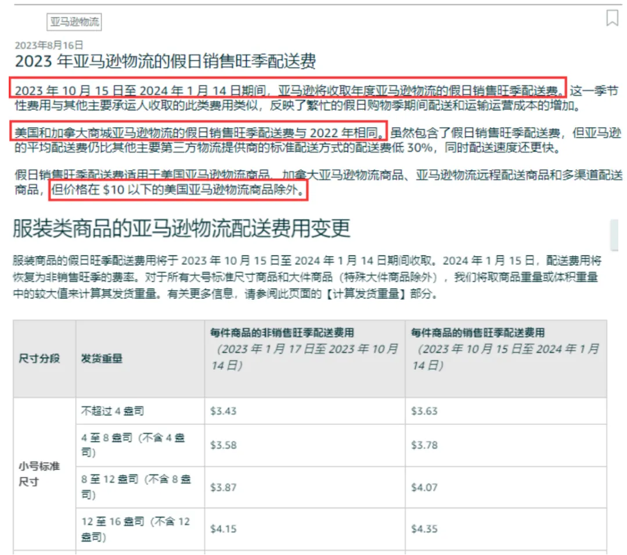Open the 亚马逊物流 category tag

click(x=74, y=21)
